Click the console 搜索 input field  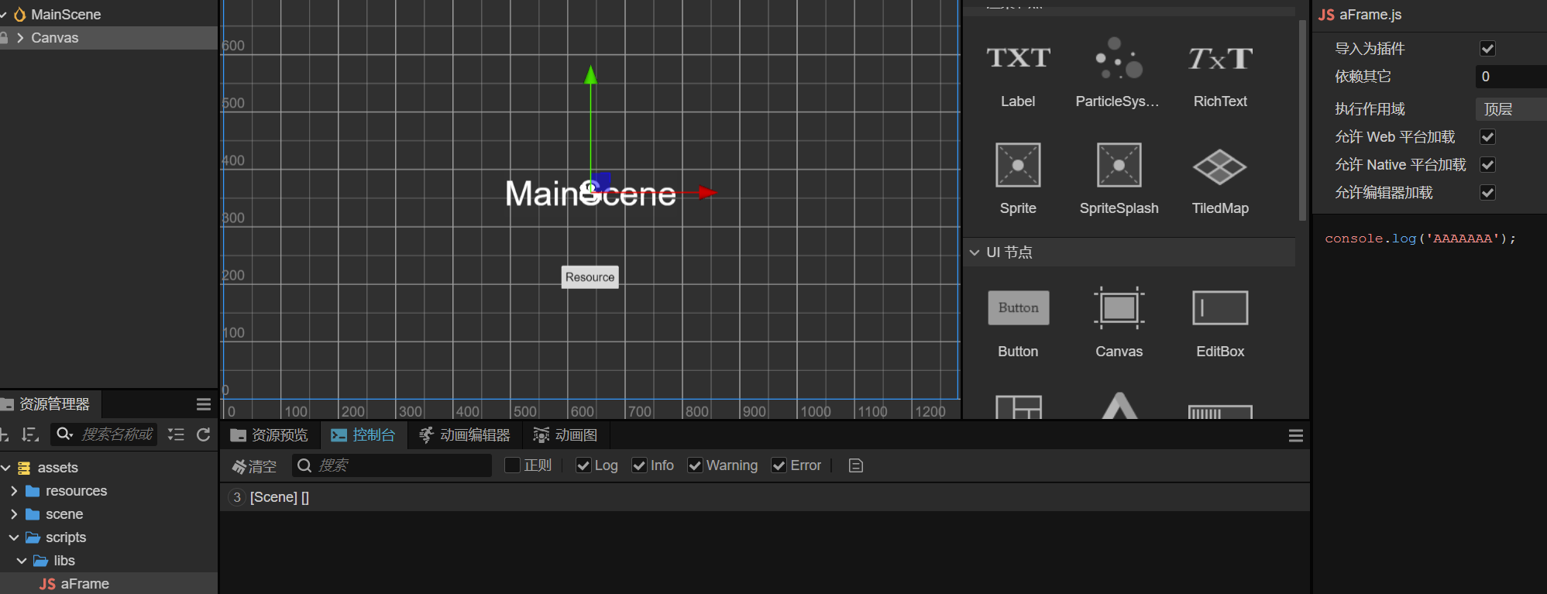tap(392, 465)
